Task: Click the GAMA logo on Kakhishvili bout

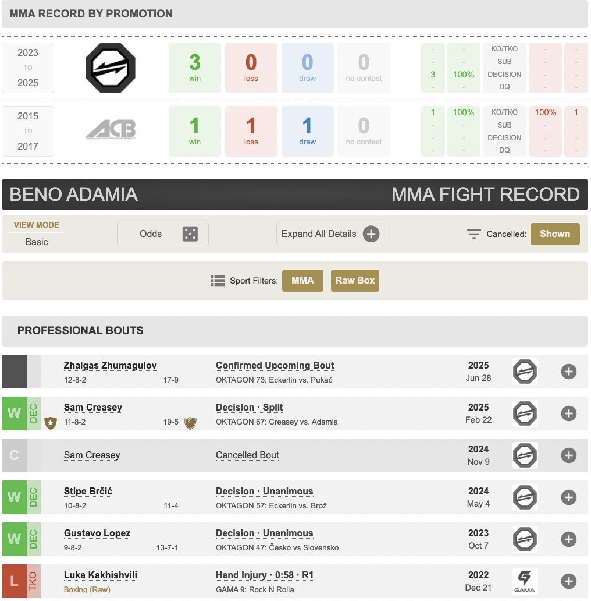Action: pyautogui.click(x=524, y=581)
